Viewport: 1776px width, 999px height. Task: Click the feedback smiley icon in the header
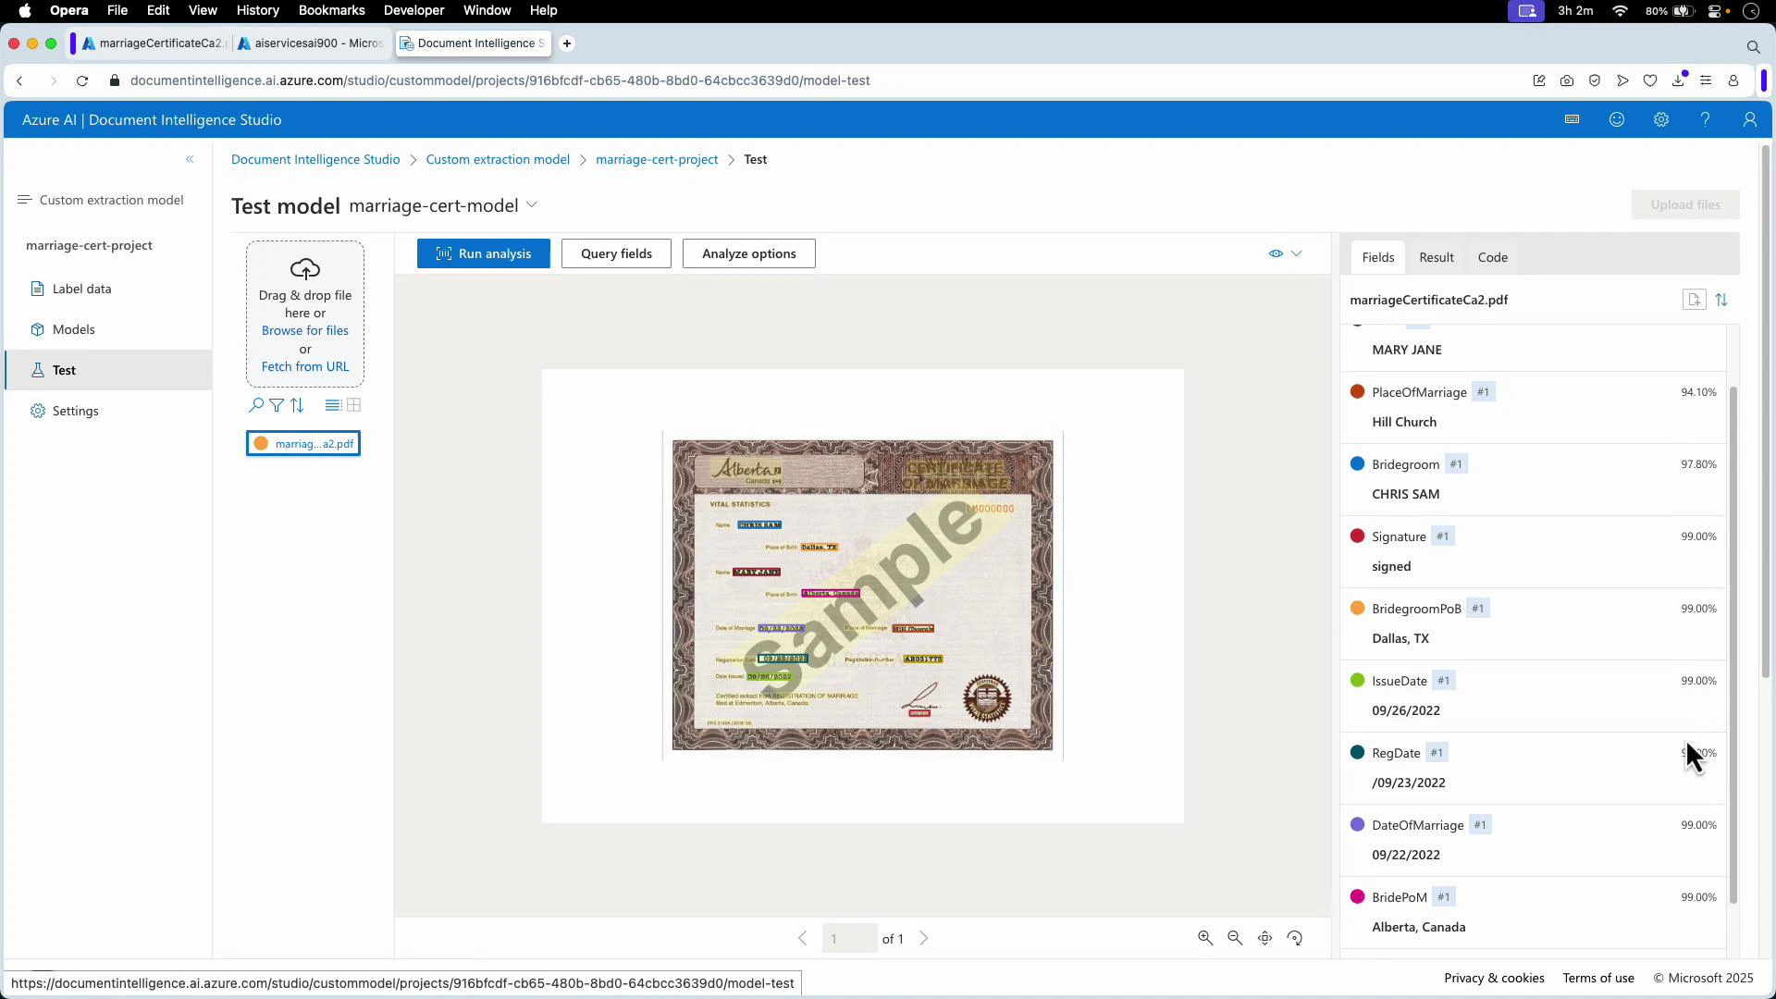tap(1617, 119)
